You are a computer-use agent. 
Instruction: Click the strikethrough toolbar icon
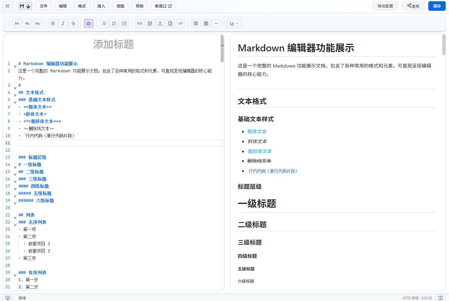point(73,23)
